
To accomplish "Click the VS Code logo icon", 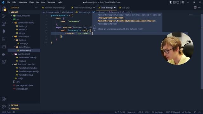I will tap(3, 2).
